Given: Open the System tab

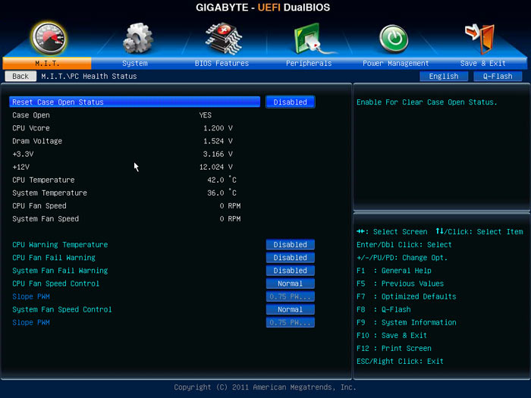Looking at the screenshot, I should click(135, 63).
